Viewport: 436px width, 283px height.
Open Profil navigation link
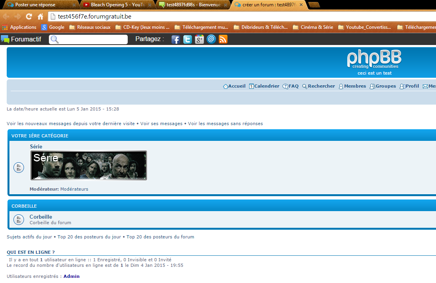point(409,86)
